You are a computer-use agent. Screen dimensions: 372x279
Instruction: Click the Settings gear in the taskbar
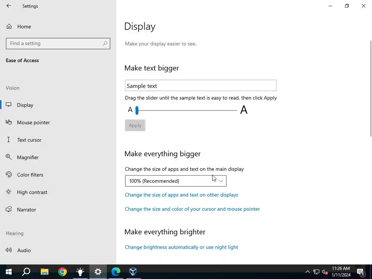(98, 272)
